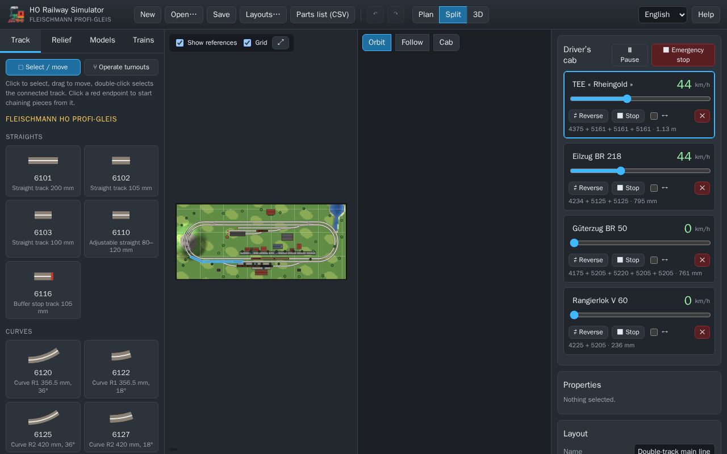Pick the 6103 straight track 100 mm
727x454 pixels.
coord(43,229)
